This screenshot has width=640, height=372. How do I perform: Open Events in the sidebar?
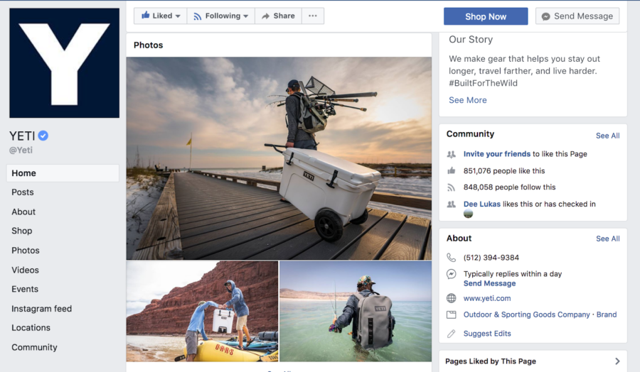(x=24, y=289)
